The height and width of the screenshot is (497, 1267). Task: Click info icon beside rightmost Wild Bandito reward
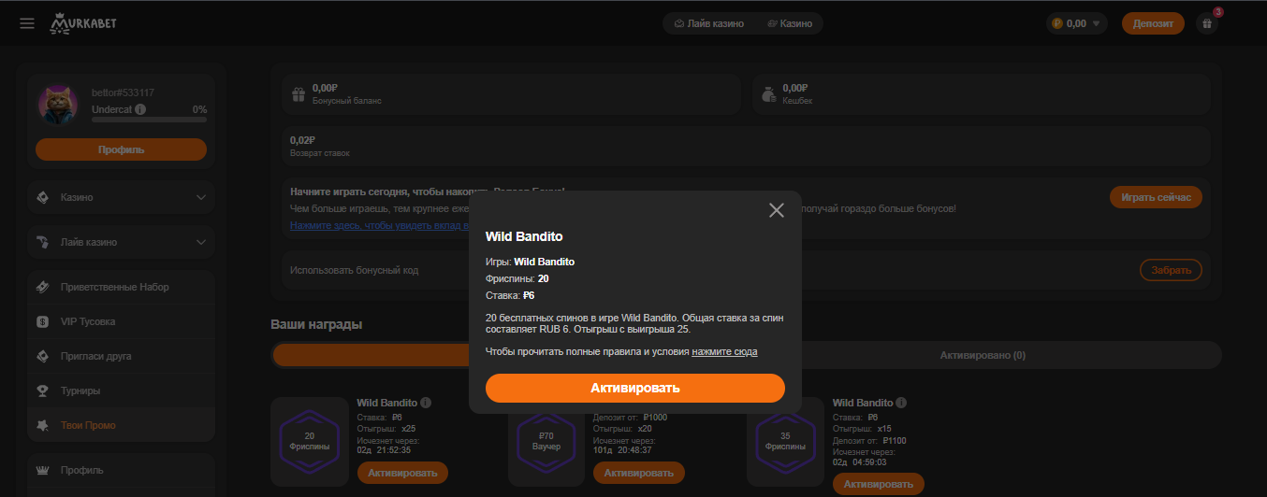[902, 403]
